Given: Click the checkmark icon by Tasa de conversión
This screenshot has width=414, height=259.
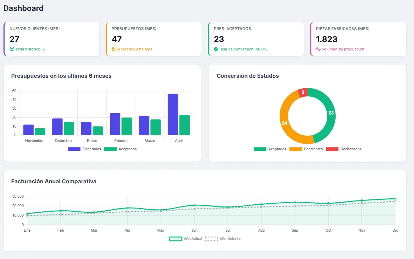Looking at the screenshot, I should (x=216, y=49).
